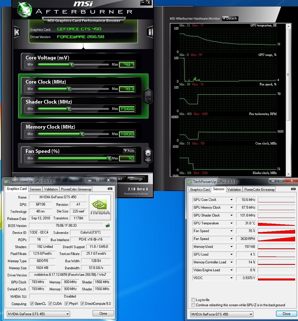Click Close button in right GPU-Z window
The width and height of the screenshot is (298, 321).
pyautogui.click(x=286, y=314)
